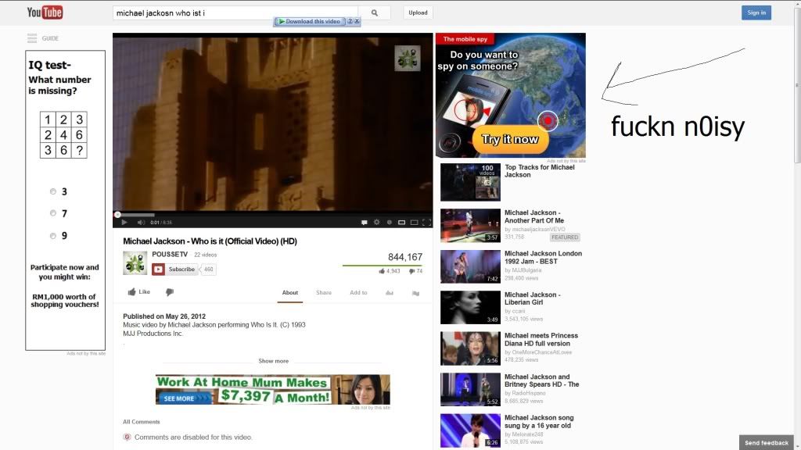Click 'Published on May 26, 2012' text
801x450 pixels.
[x=164, y=316]
